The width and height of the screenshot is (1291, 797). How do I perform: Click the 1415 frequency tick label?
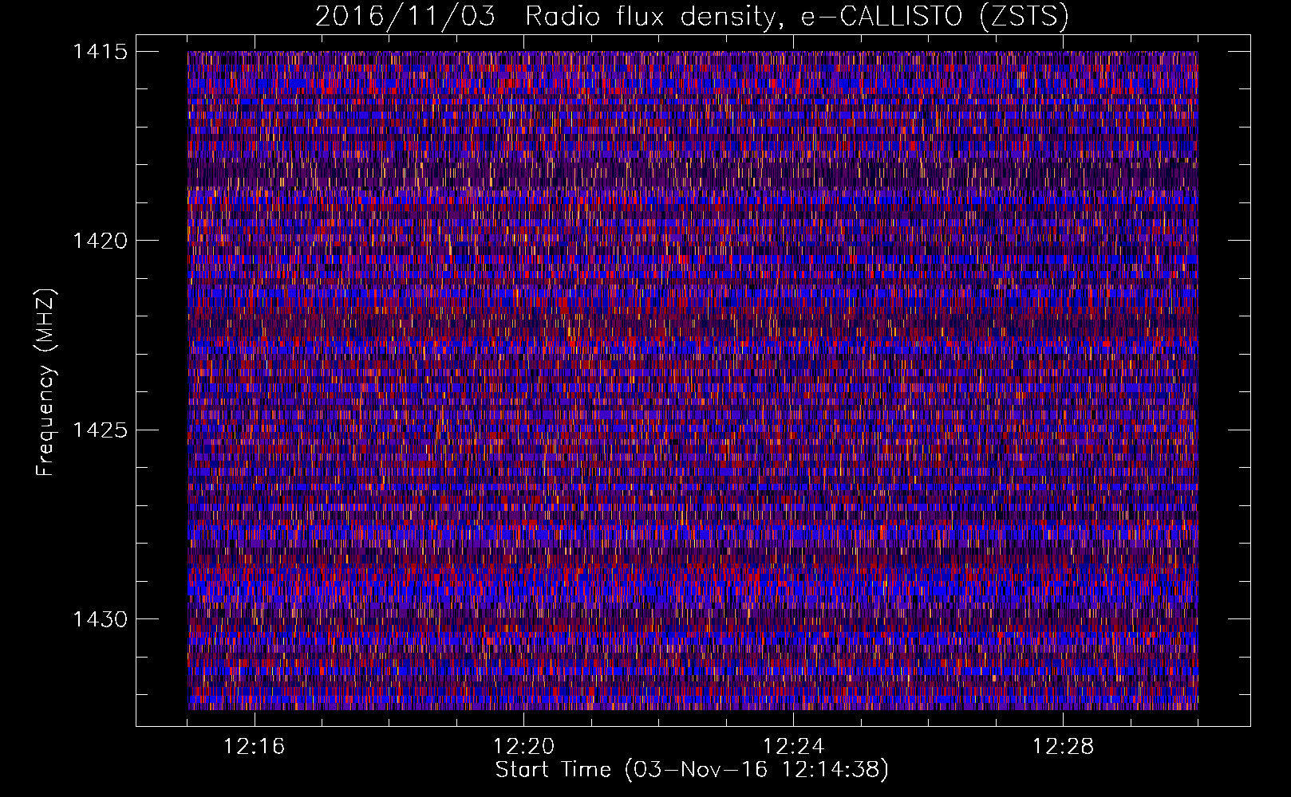click(x=100, y=52)
